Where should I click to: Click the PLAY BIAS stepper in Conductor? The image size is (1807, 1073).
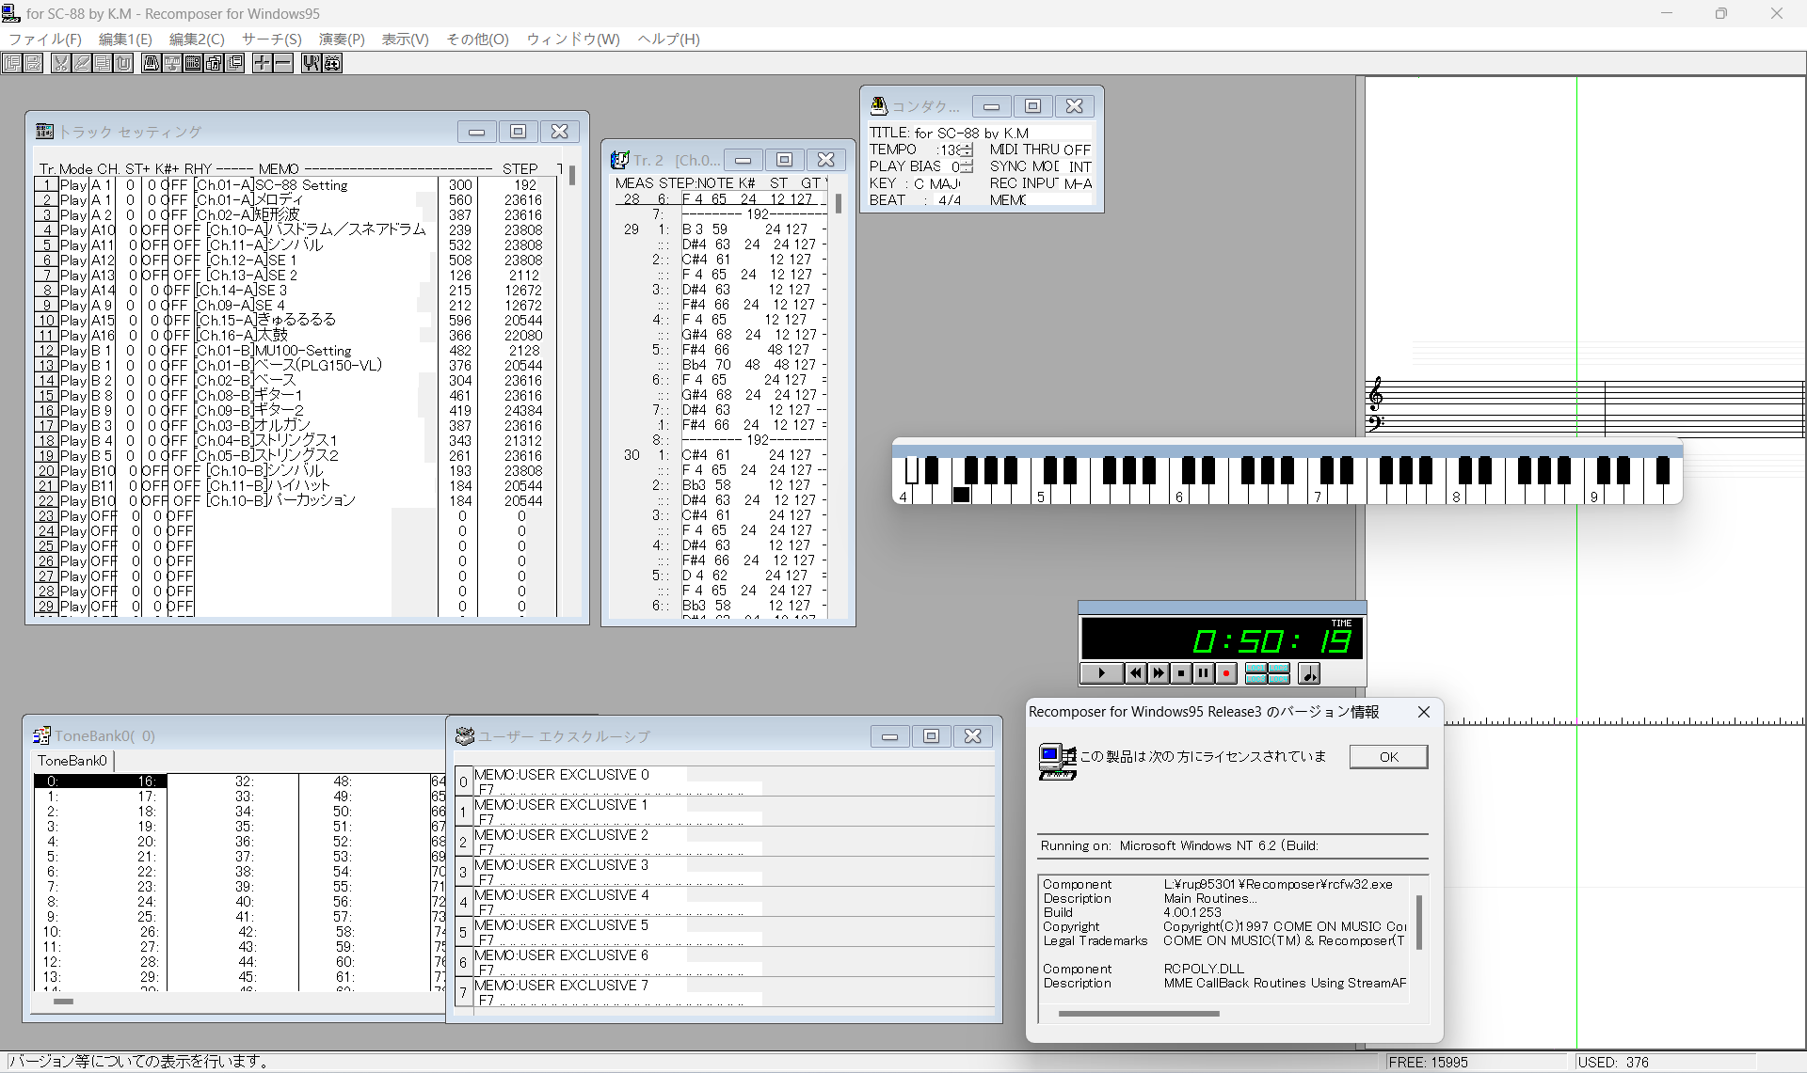point(966,166)
